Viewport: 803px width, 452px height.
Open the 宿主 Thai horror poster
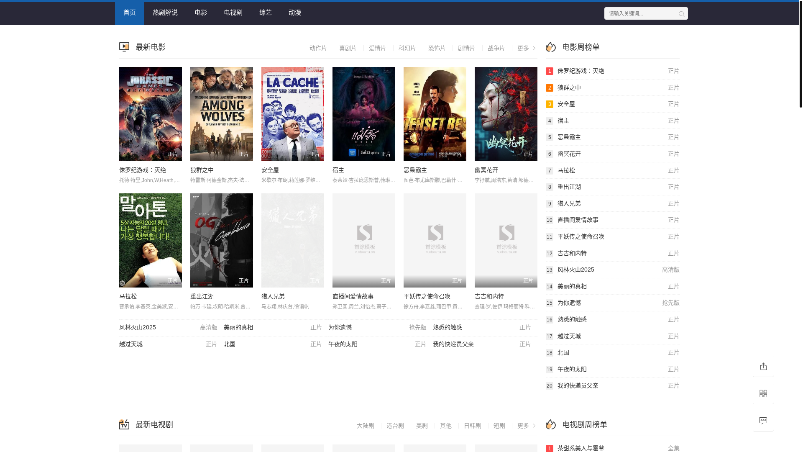pyautogui.click(x=364, y=114)
